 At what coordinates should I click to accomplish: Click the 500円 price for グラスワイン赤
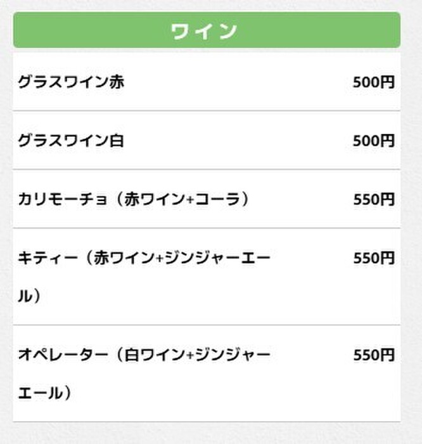[374, 82]
